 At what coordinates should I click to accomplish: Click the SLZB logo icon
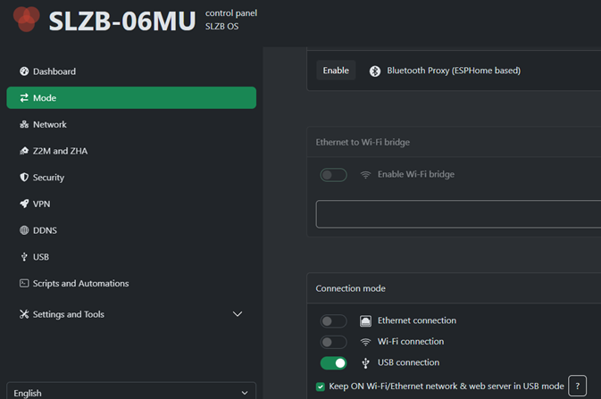click(x=27, y=19)
